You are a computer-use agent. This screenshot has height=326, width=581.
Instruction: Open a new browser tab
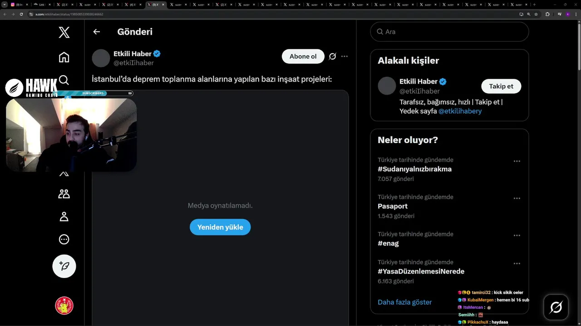click(534, 5)
